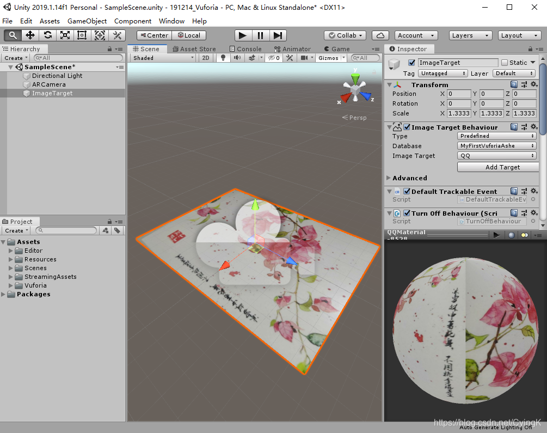Open the Image Target QQ dropdown
The image size is (547, 433).
[497, 155]
